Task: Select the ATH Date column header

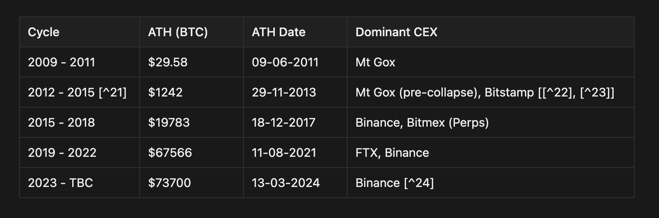Action: [x=278, y=32]
